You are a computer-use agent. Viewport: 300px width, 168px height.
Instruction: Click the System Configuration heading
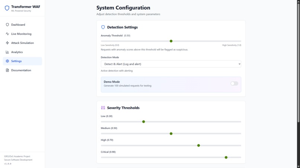[123, 8]
